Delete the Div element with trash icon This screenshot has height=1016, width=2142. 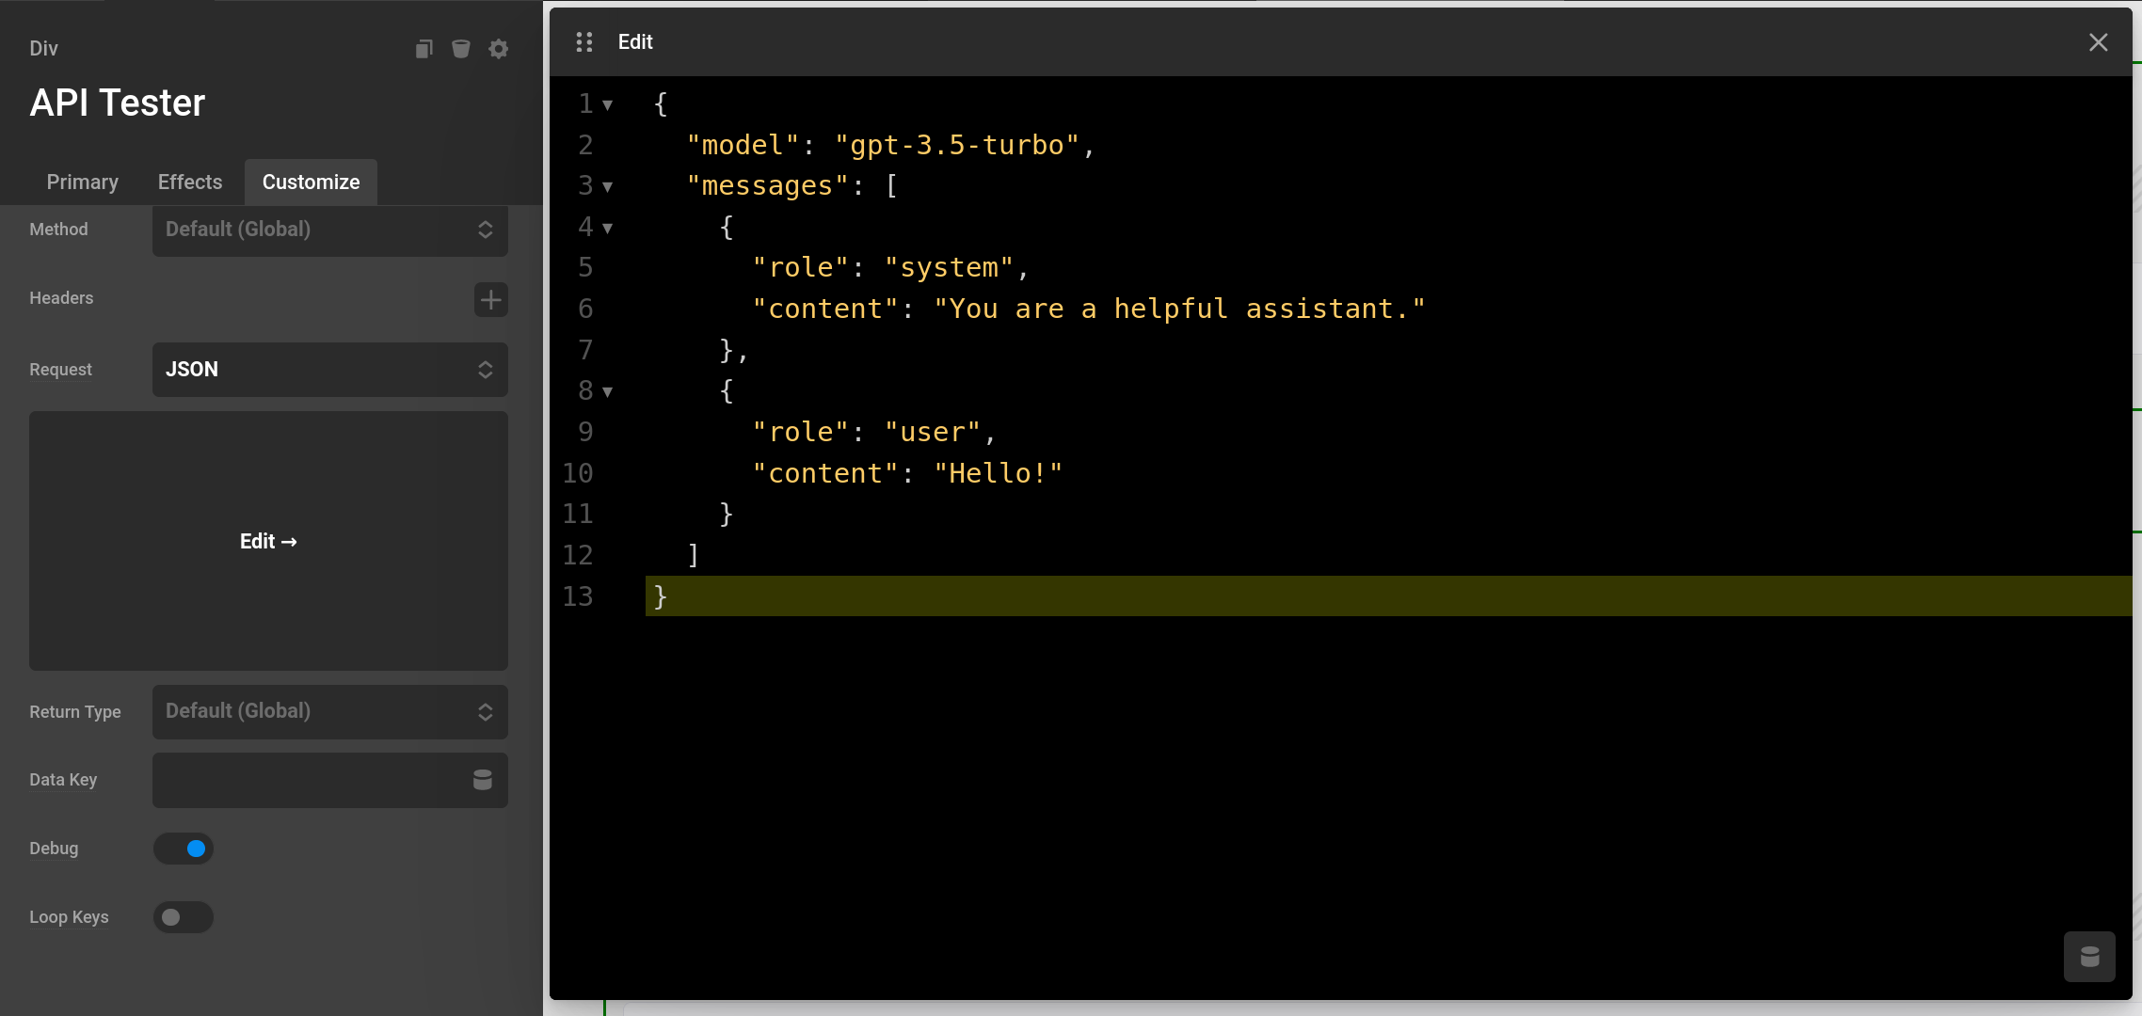tap(461, 48)
